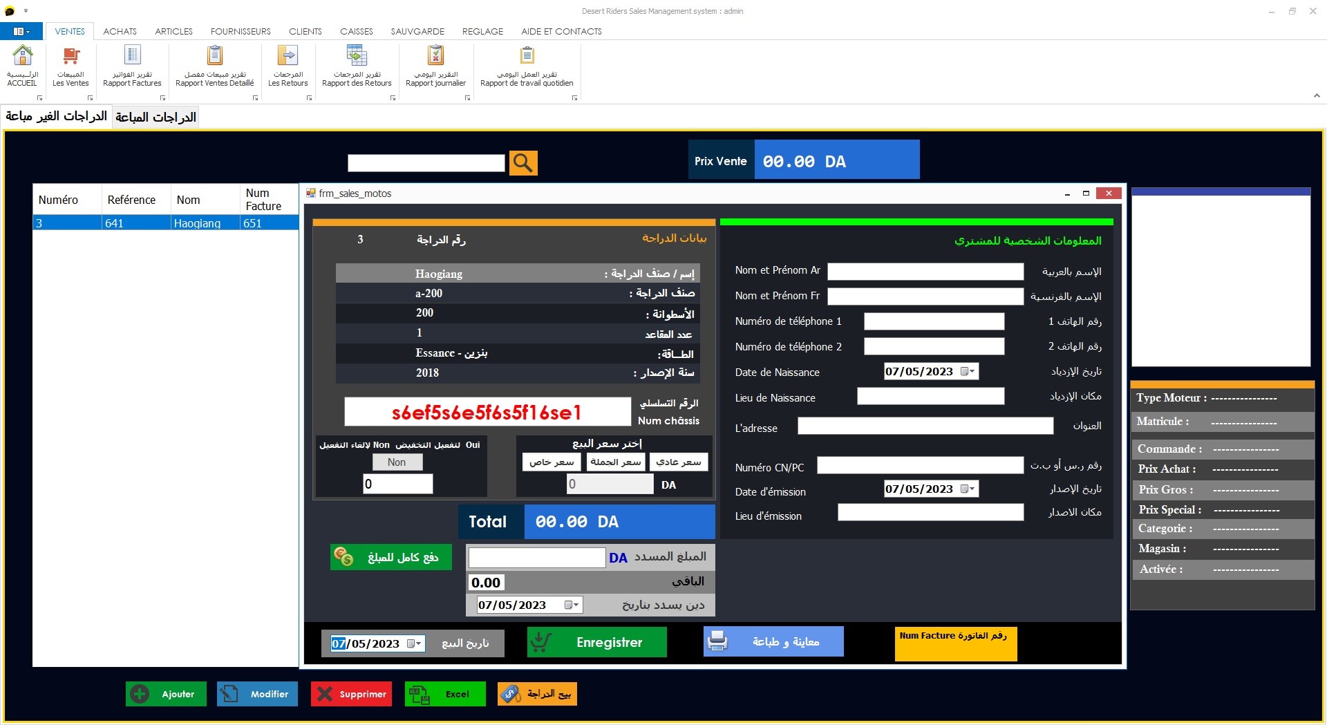Select the سعر خاص price option

pos(551,462)
